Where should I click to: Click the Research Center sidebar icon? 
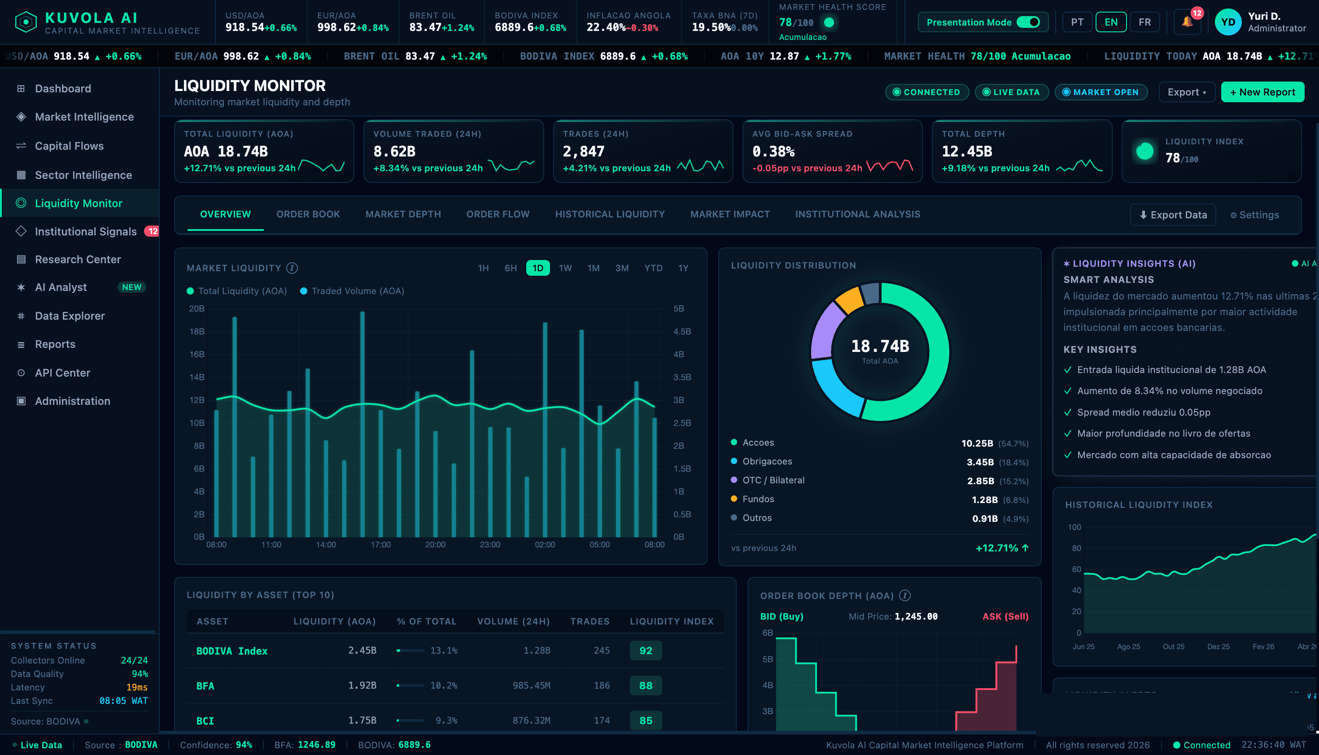pyautogui.click(x=21, y=259)
